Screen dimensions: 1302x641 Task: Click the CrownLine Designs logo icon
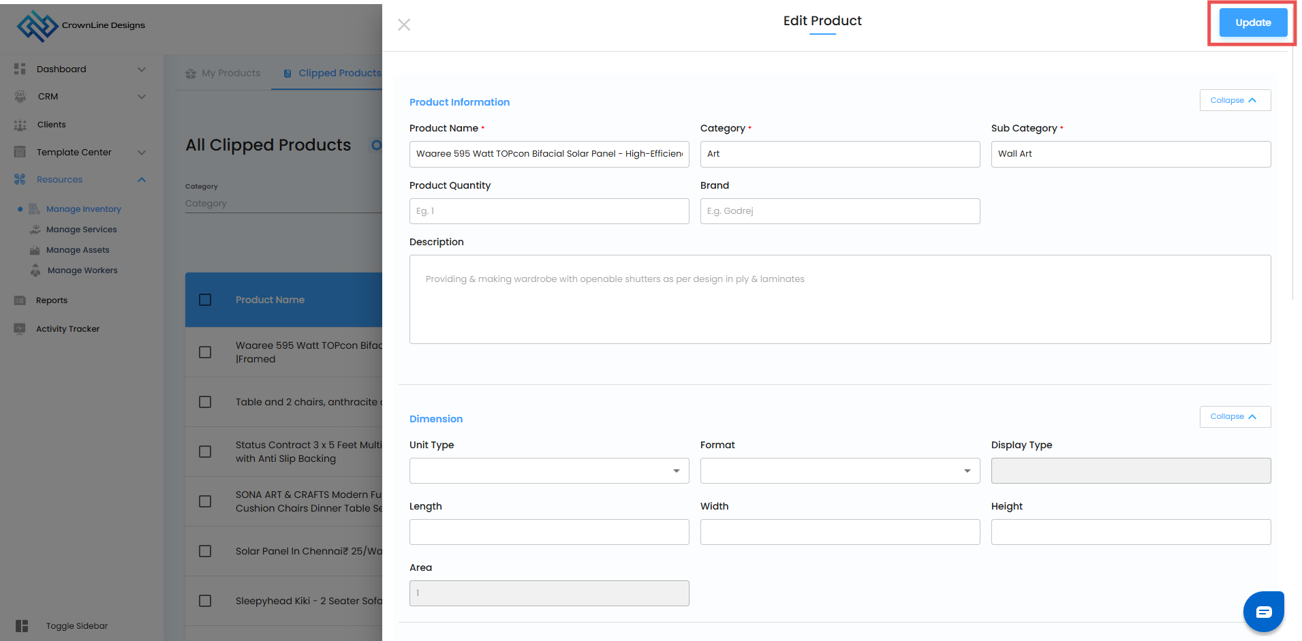(37, 26)
